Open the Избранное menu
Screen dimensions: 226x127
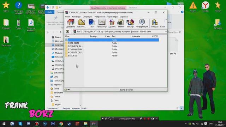(x=100, y=17)
